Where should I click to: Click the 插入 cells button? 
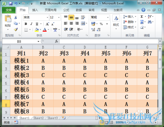[x=130, y=17]
